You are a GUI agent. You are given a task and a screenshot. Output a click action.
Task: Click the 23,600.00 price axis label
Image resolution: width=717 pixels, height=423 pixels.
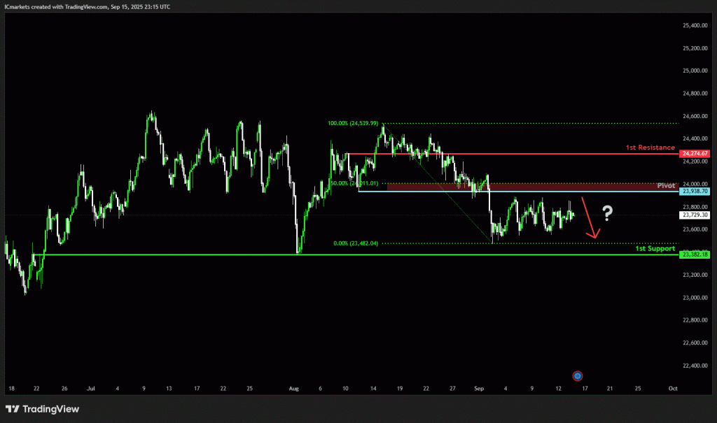pos(695,229)
